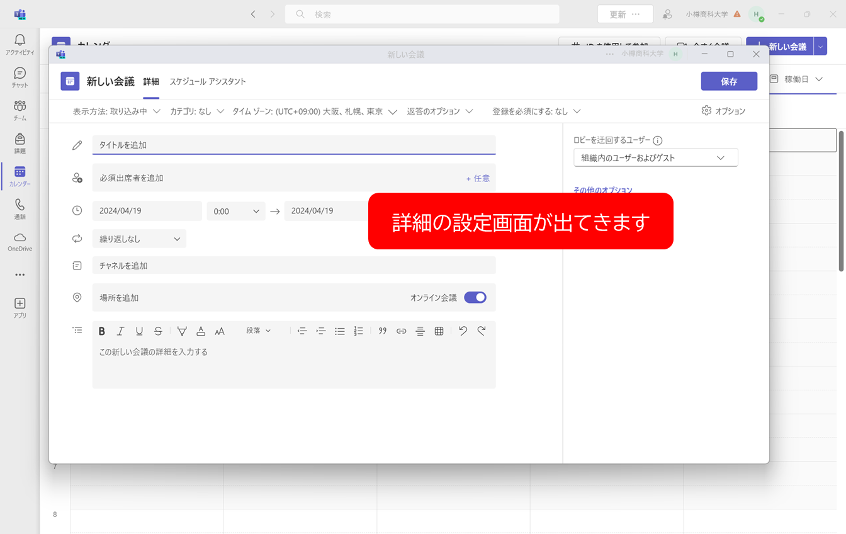
Task: Redo edit in editor
Action: 482,331
